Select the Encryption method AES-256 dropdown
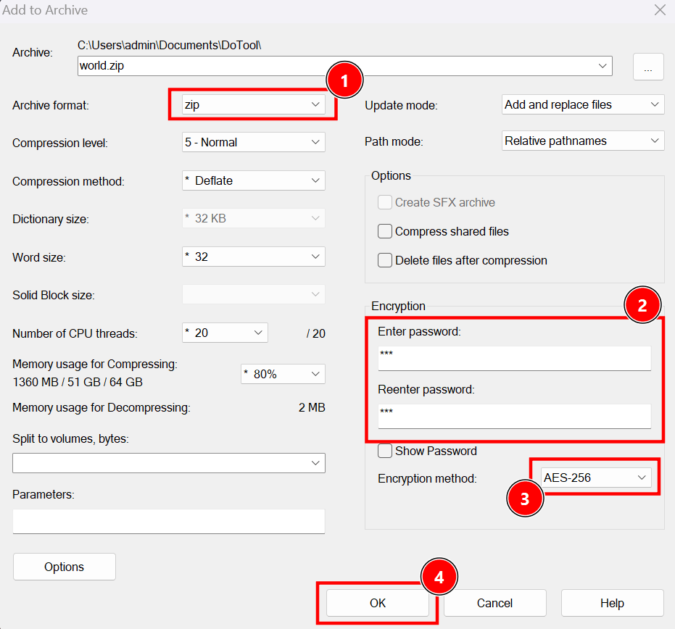Viewport: 675px width, 629px height. [596, 478]
